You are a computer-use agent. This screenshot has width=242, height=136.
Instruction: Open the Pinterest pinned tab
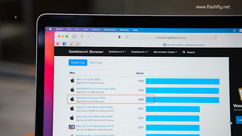57,44
